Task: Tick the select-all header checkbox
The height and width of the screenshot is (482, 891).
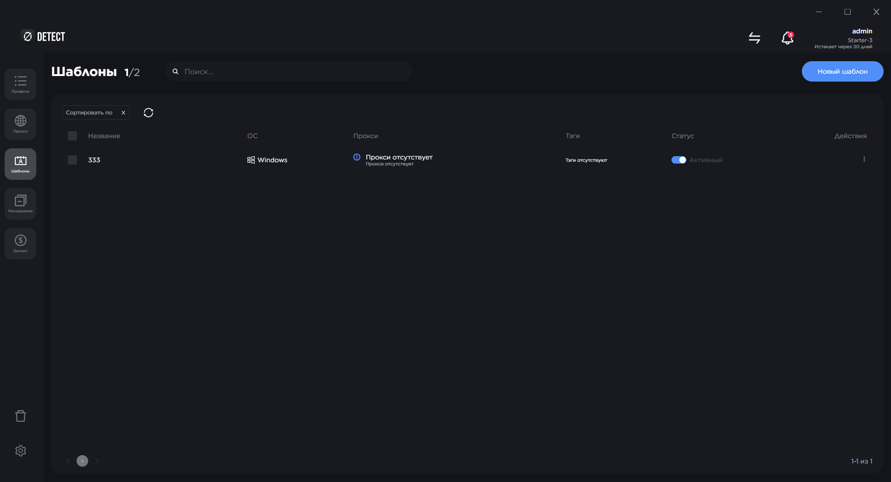Action: [72, 136]
